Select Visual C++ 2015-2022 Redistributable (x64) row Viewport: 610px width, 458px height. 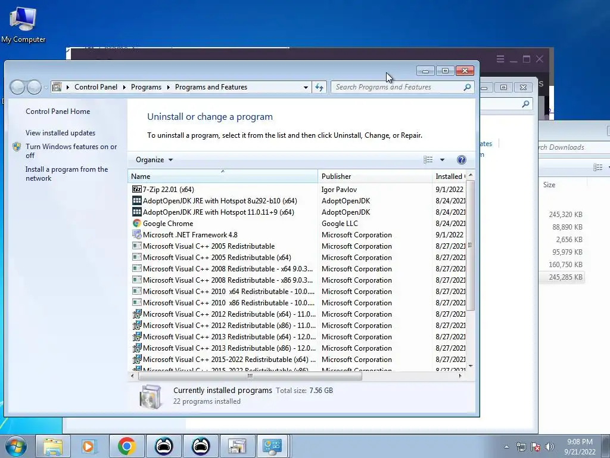point(297,359)
